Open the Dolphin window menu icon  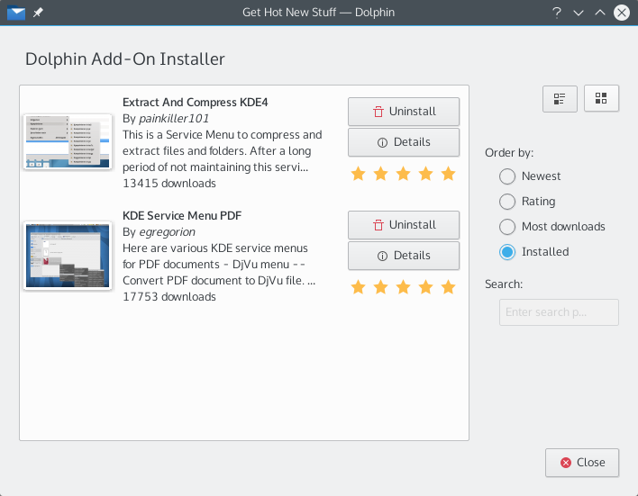[x=16, y=13]
